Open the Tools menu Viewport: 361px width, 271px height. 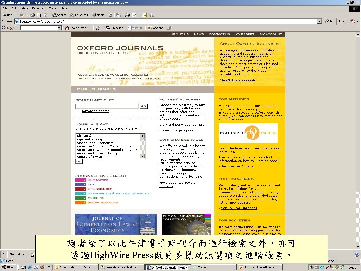click(53, 8)
